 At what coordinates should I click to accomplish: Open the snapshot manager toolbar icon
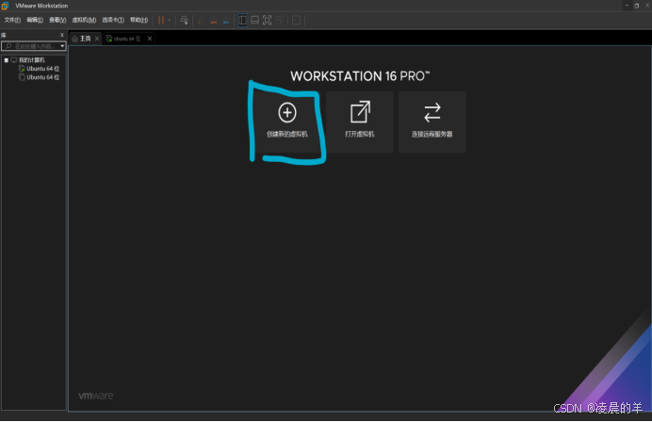click(226, 20)
